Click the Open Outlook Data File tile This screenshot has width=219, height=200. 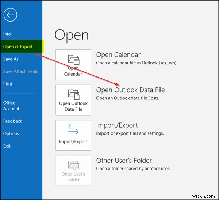point(73,100)
